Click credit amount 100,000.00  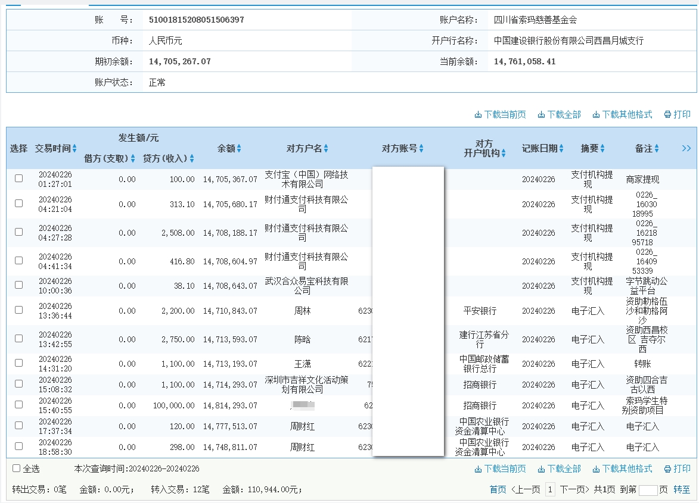coord(174,405)
